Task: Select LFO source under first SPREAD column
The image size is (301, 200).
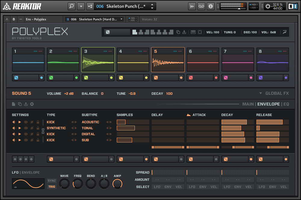Action: 157,187
